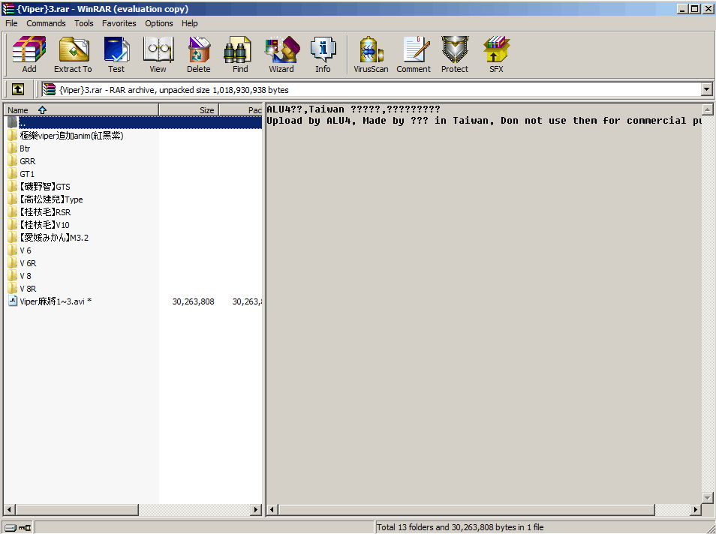Click comment pane scroll down arrow

707,497
